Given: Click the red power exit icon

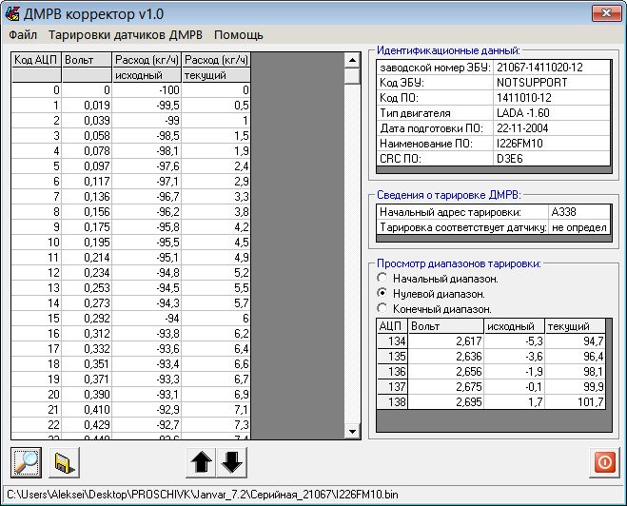Looking at the screenshot, I should point(603,462).
